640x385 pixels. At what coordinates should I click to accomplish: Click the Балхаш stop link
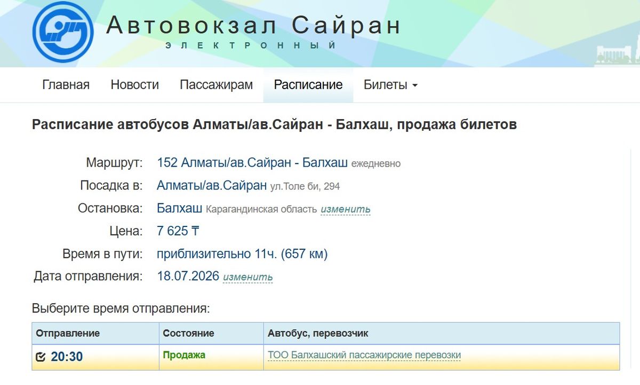tap(180, 208)
